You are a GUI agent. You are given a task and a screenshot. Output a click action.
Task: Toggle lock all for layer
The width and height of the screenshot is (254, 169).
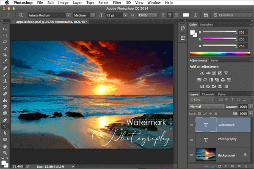coord(216,114)
